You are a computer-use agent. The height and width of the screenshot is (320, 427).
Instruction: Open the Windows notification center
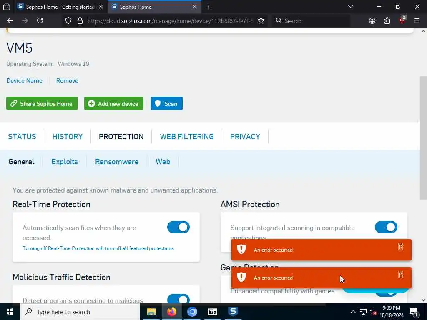click(414, 312)
